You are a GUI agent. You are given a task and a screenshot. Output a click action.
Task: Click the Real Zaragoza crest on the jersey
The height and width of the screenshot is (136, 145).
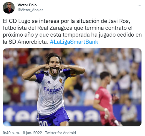[x=61, y=81]
